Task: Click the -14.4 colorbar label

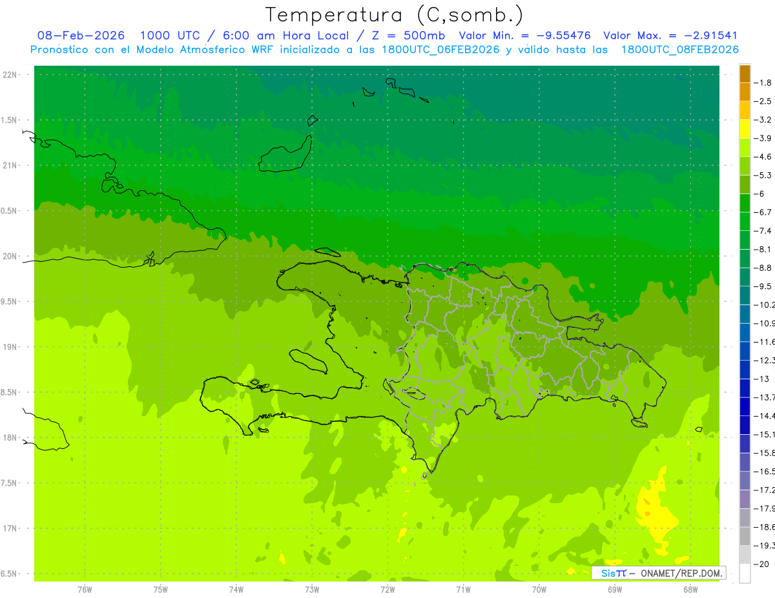Action: pyautogui.click(x=765, y=415)
